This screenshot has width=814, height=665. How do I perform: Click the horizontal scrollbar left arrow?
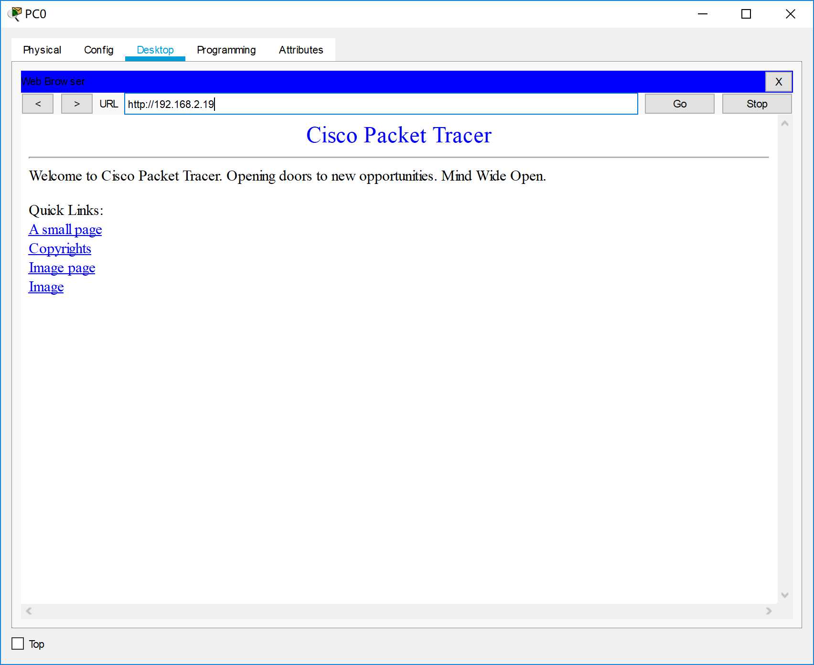point(29,611)
